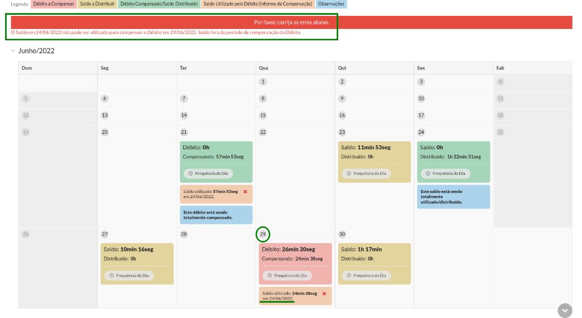The height and width of the screenshot is (318, 582).
Task: Click the Saldo 10min 16seg card
Action: 137,253
